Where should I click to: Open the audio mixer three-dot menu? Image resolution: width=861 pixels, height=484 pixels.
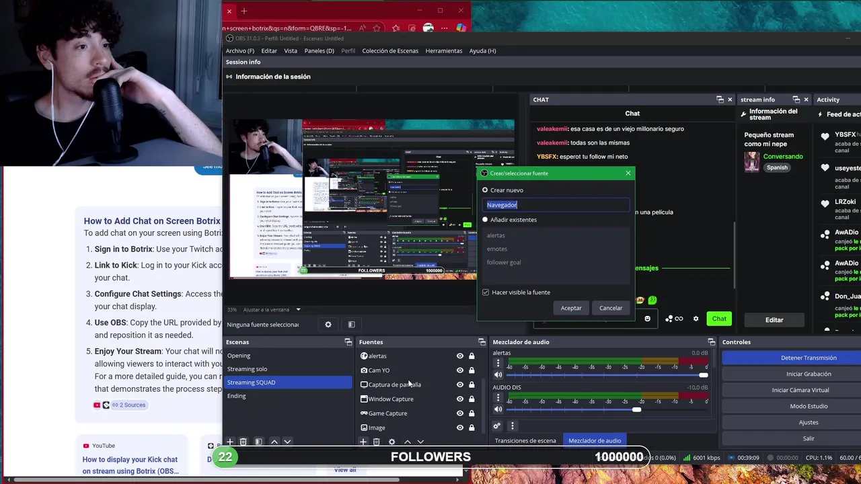[512, 426]
